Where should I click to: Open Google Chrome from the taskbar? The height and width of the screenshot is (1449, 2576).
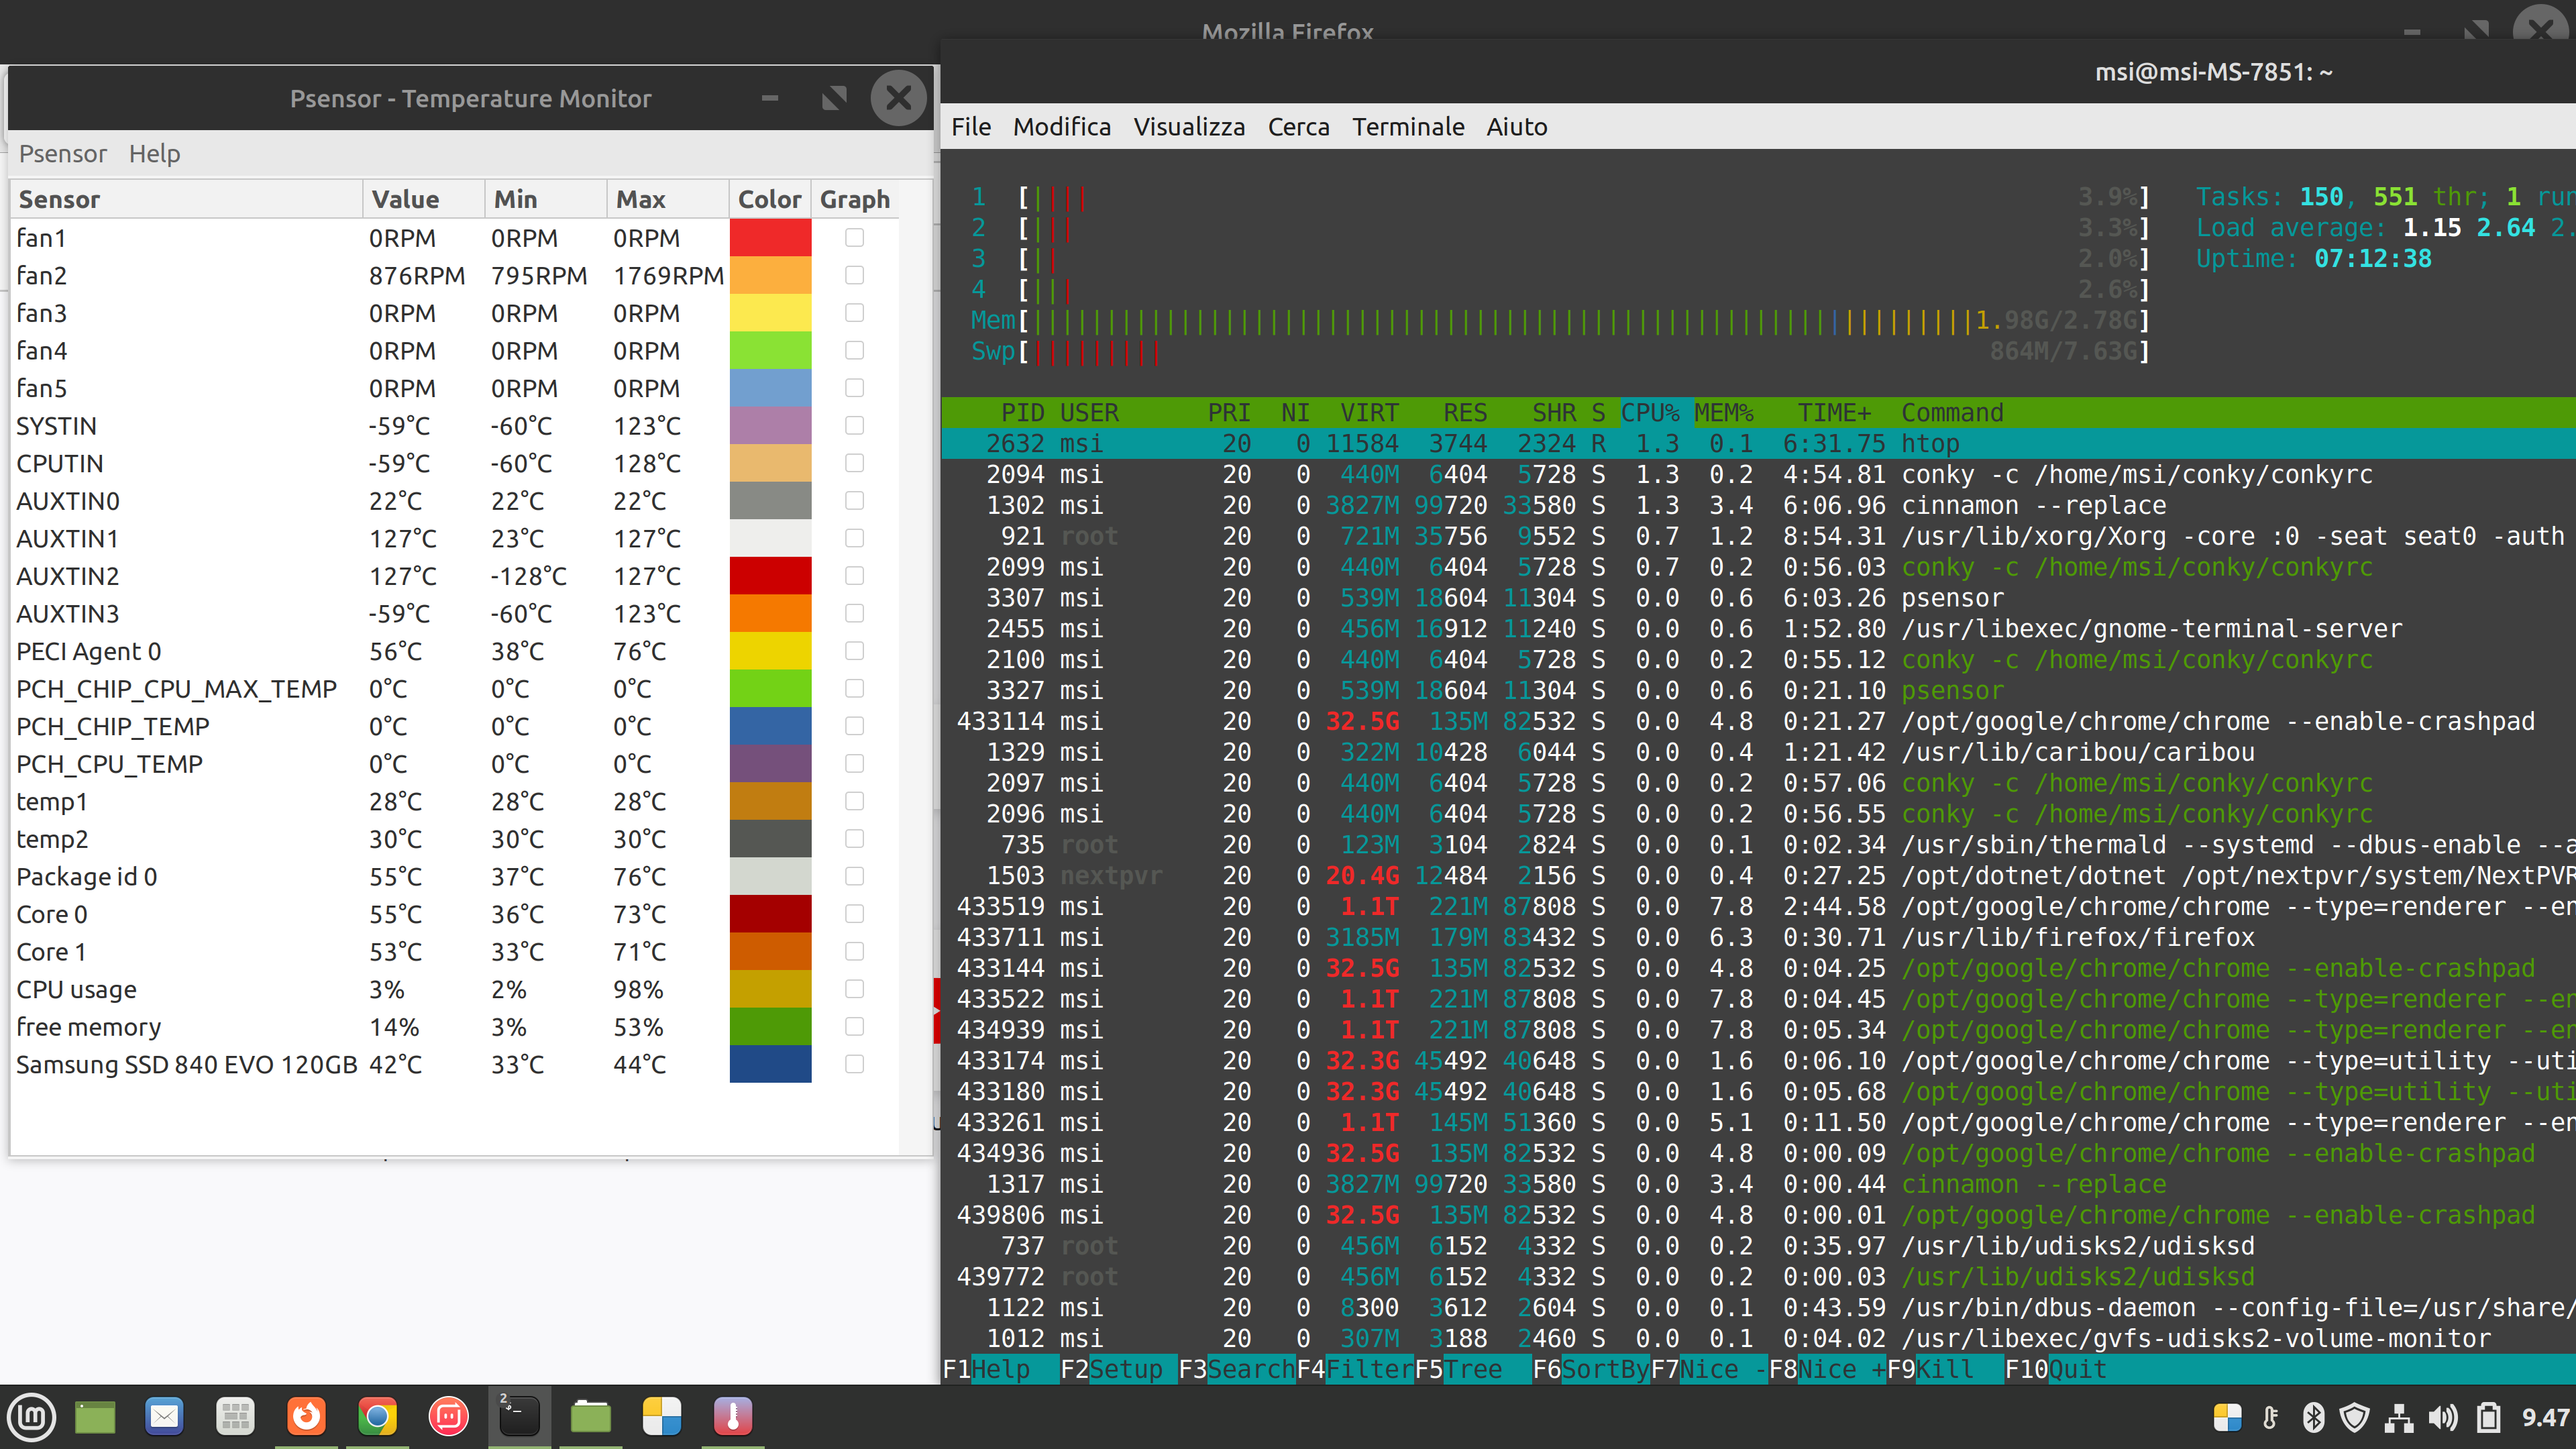click(x=377, y=1417)
